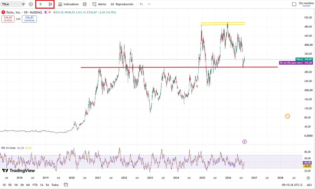315x189 pixels.
Task: Change chart type via candlestick icon
Action: [x=50, y=4]
